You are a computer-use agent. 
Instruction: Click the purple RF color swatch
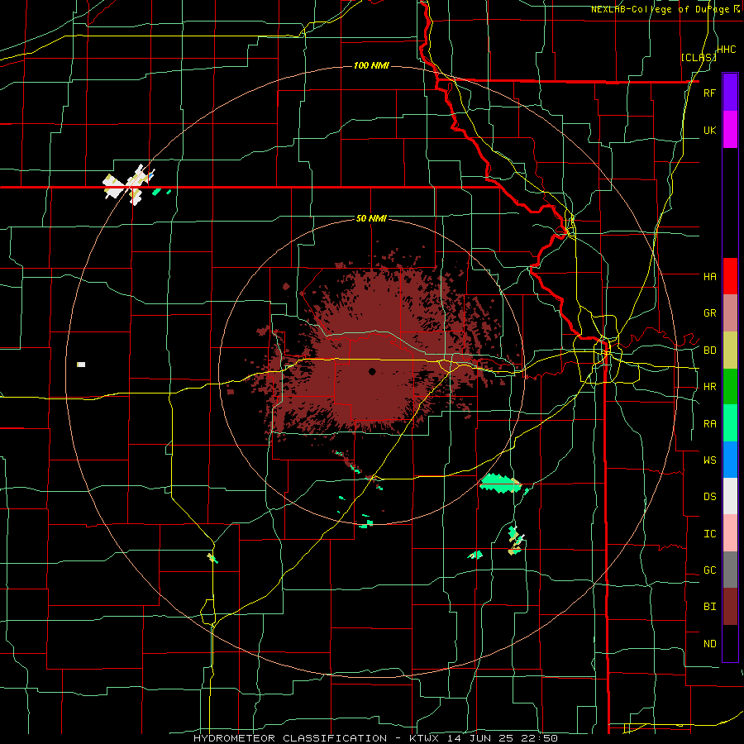click(x=730, y=93)
